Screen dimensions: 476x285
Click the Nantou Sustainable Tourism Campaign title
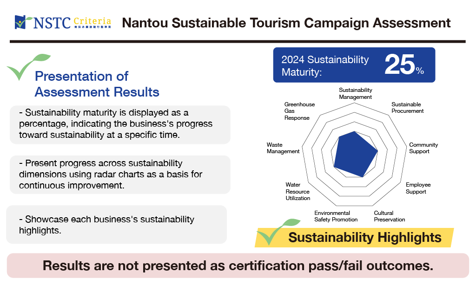pos(286,23)
